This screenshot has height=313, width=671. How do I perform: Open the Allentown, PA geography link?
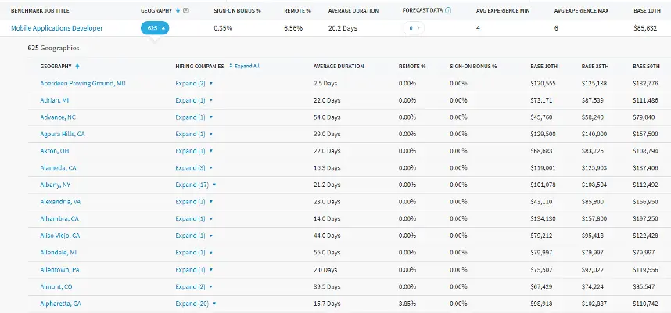60,270
